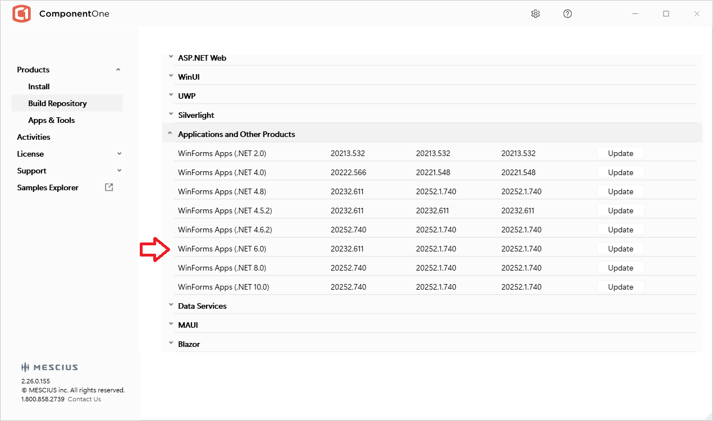Go to Activities in the sidebar
This screenshot has width=713, height=421.
(x=34, y=137)
